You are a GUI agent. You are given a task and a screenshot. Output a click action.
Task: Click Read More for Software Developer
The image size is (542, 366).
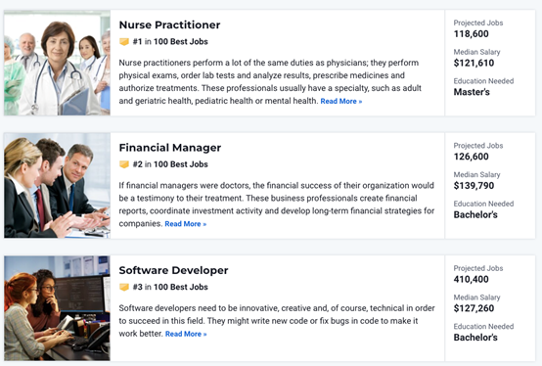click(x=186, y=334)
